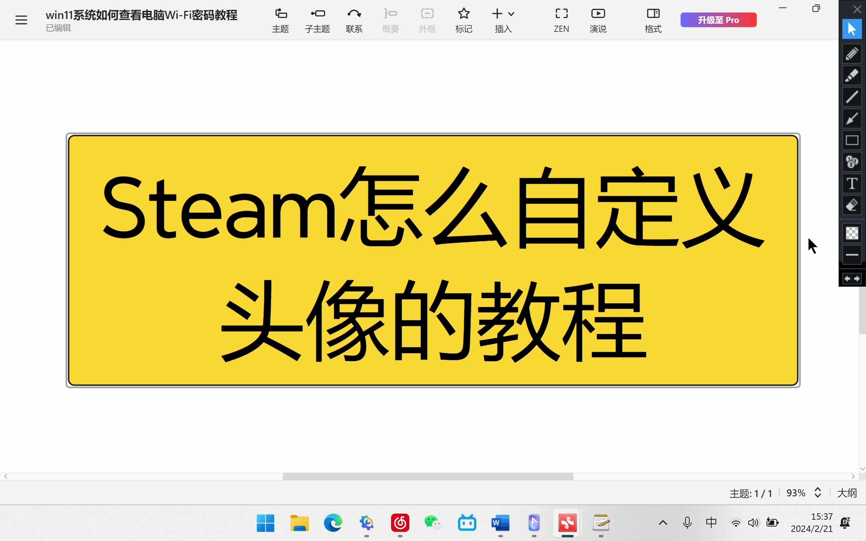This screenshot has width=866, height=541.
Task: Click the 概要 summary tool
Action: point(391,20)
